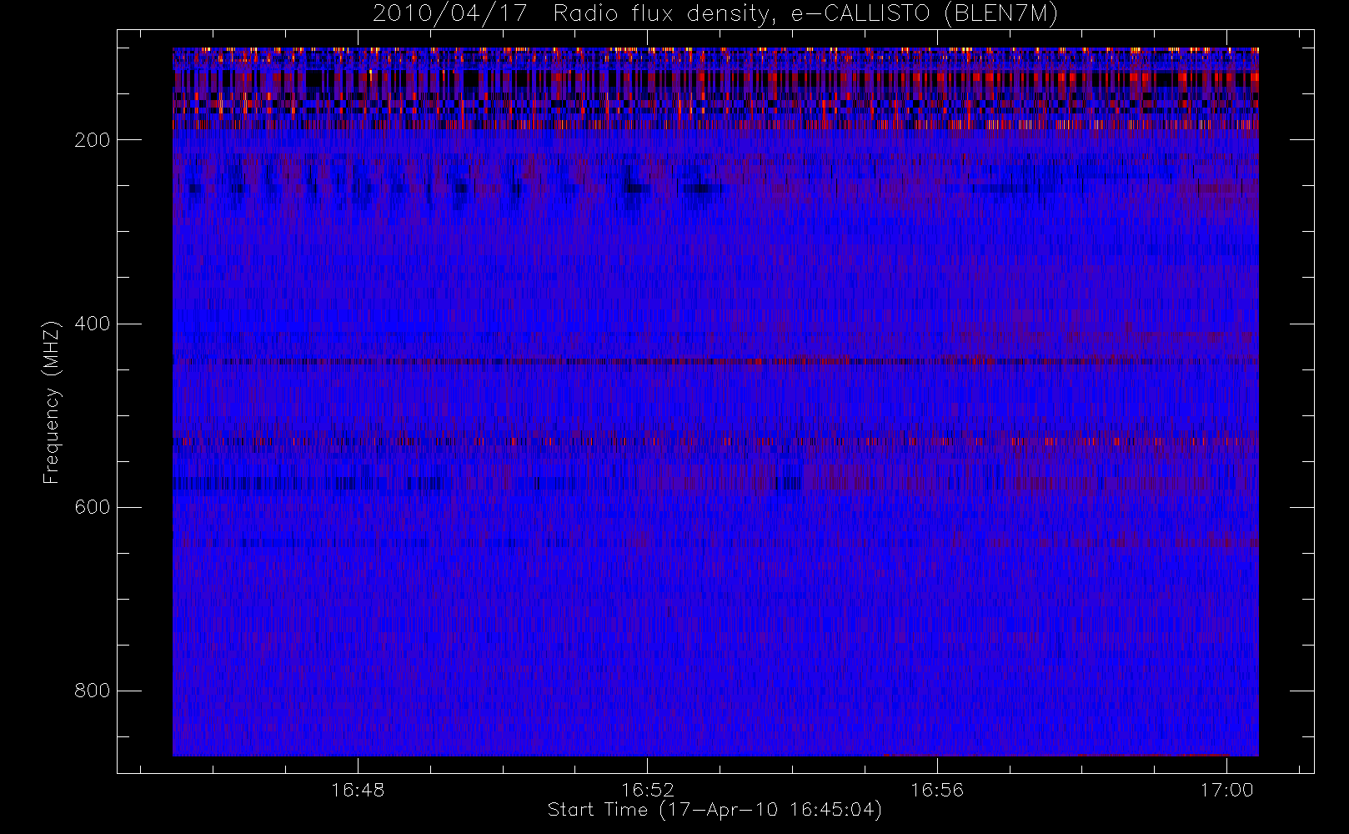Click the 'Frequency (MHZ)' axis label
The image size is (1349, 834).
(52, 402)
